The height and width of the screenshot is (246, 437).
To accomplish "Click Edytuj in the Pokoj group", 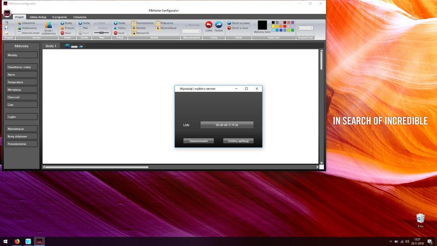I will (x=119, y=28).
